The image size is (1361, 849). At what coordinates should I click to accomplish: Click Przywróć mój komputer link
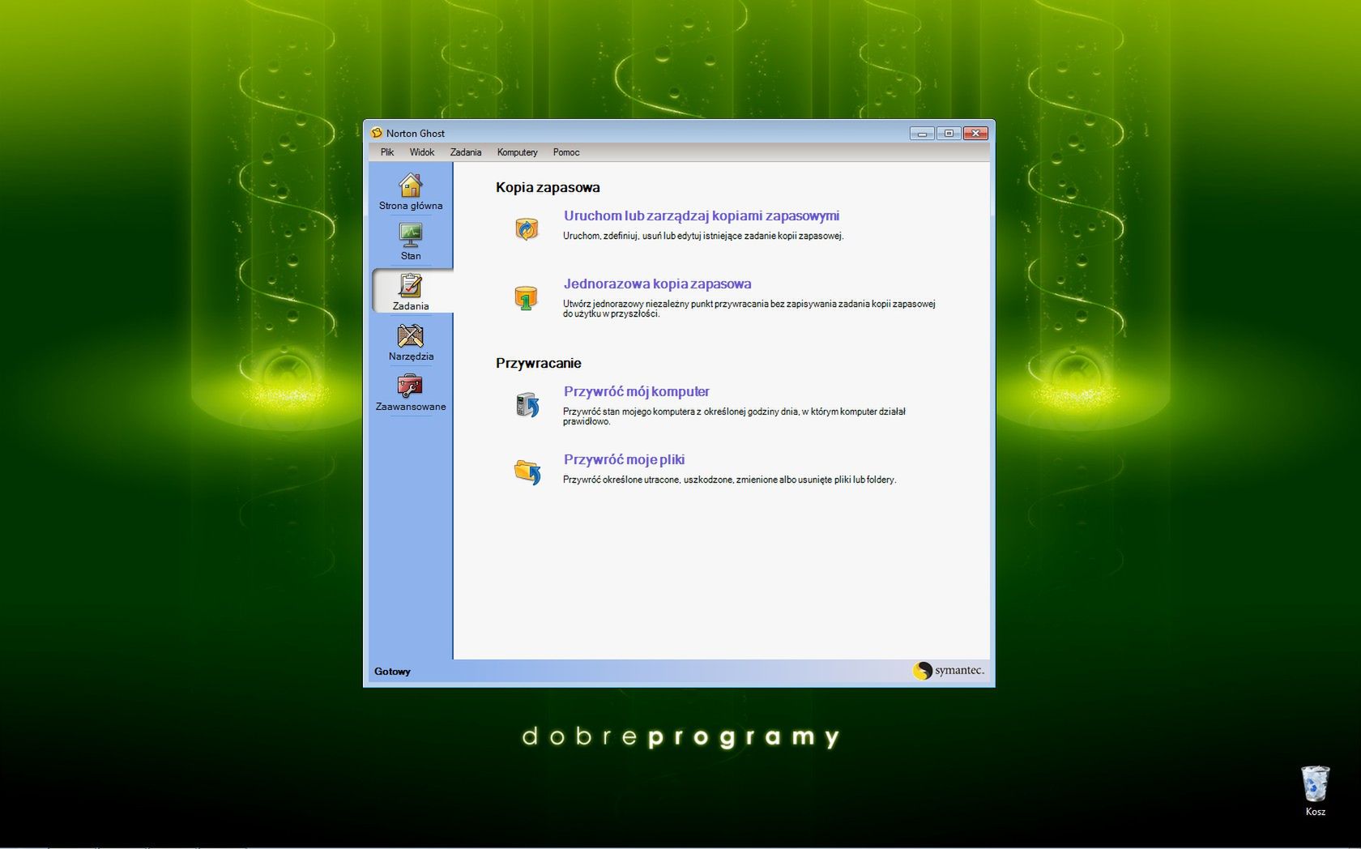click(637, 392)
